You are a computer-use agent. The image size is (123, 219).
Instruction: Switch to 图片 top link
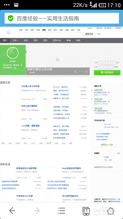pos(55,30)
